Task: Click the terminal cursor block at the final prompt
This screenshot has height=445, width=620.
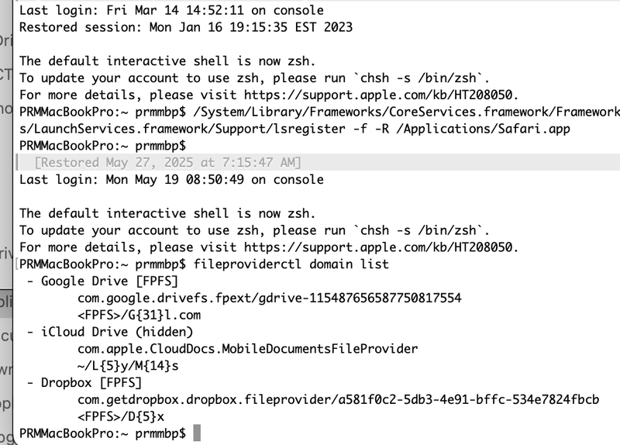Action: (197, 433)
